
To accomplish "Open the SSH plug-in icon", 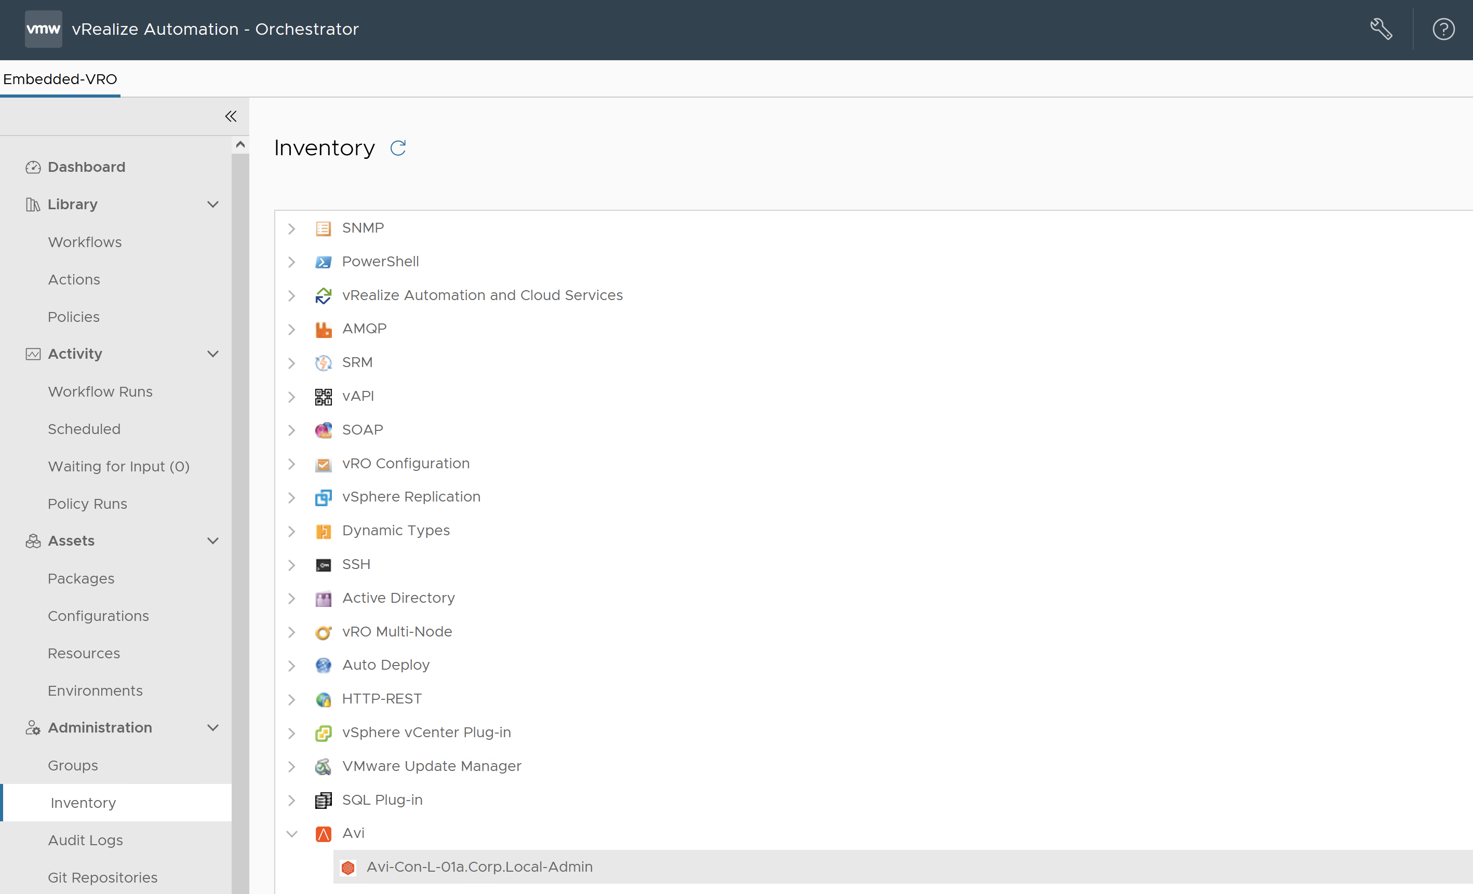I will point(324,565).
